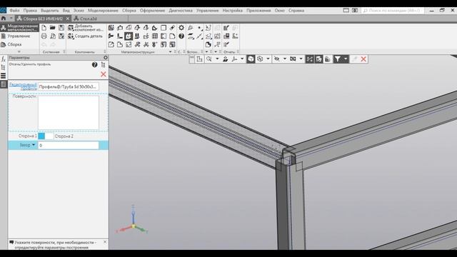The image size is (457, 257).
Task: Toggle wireframe display mode icon
Action: tap(260, 59)
